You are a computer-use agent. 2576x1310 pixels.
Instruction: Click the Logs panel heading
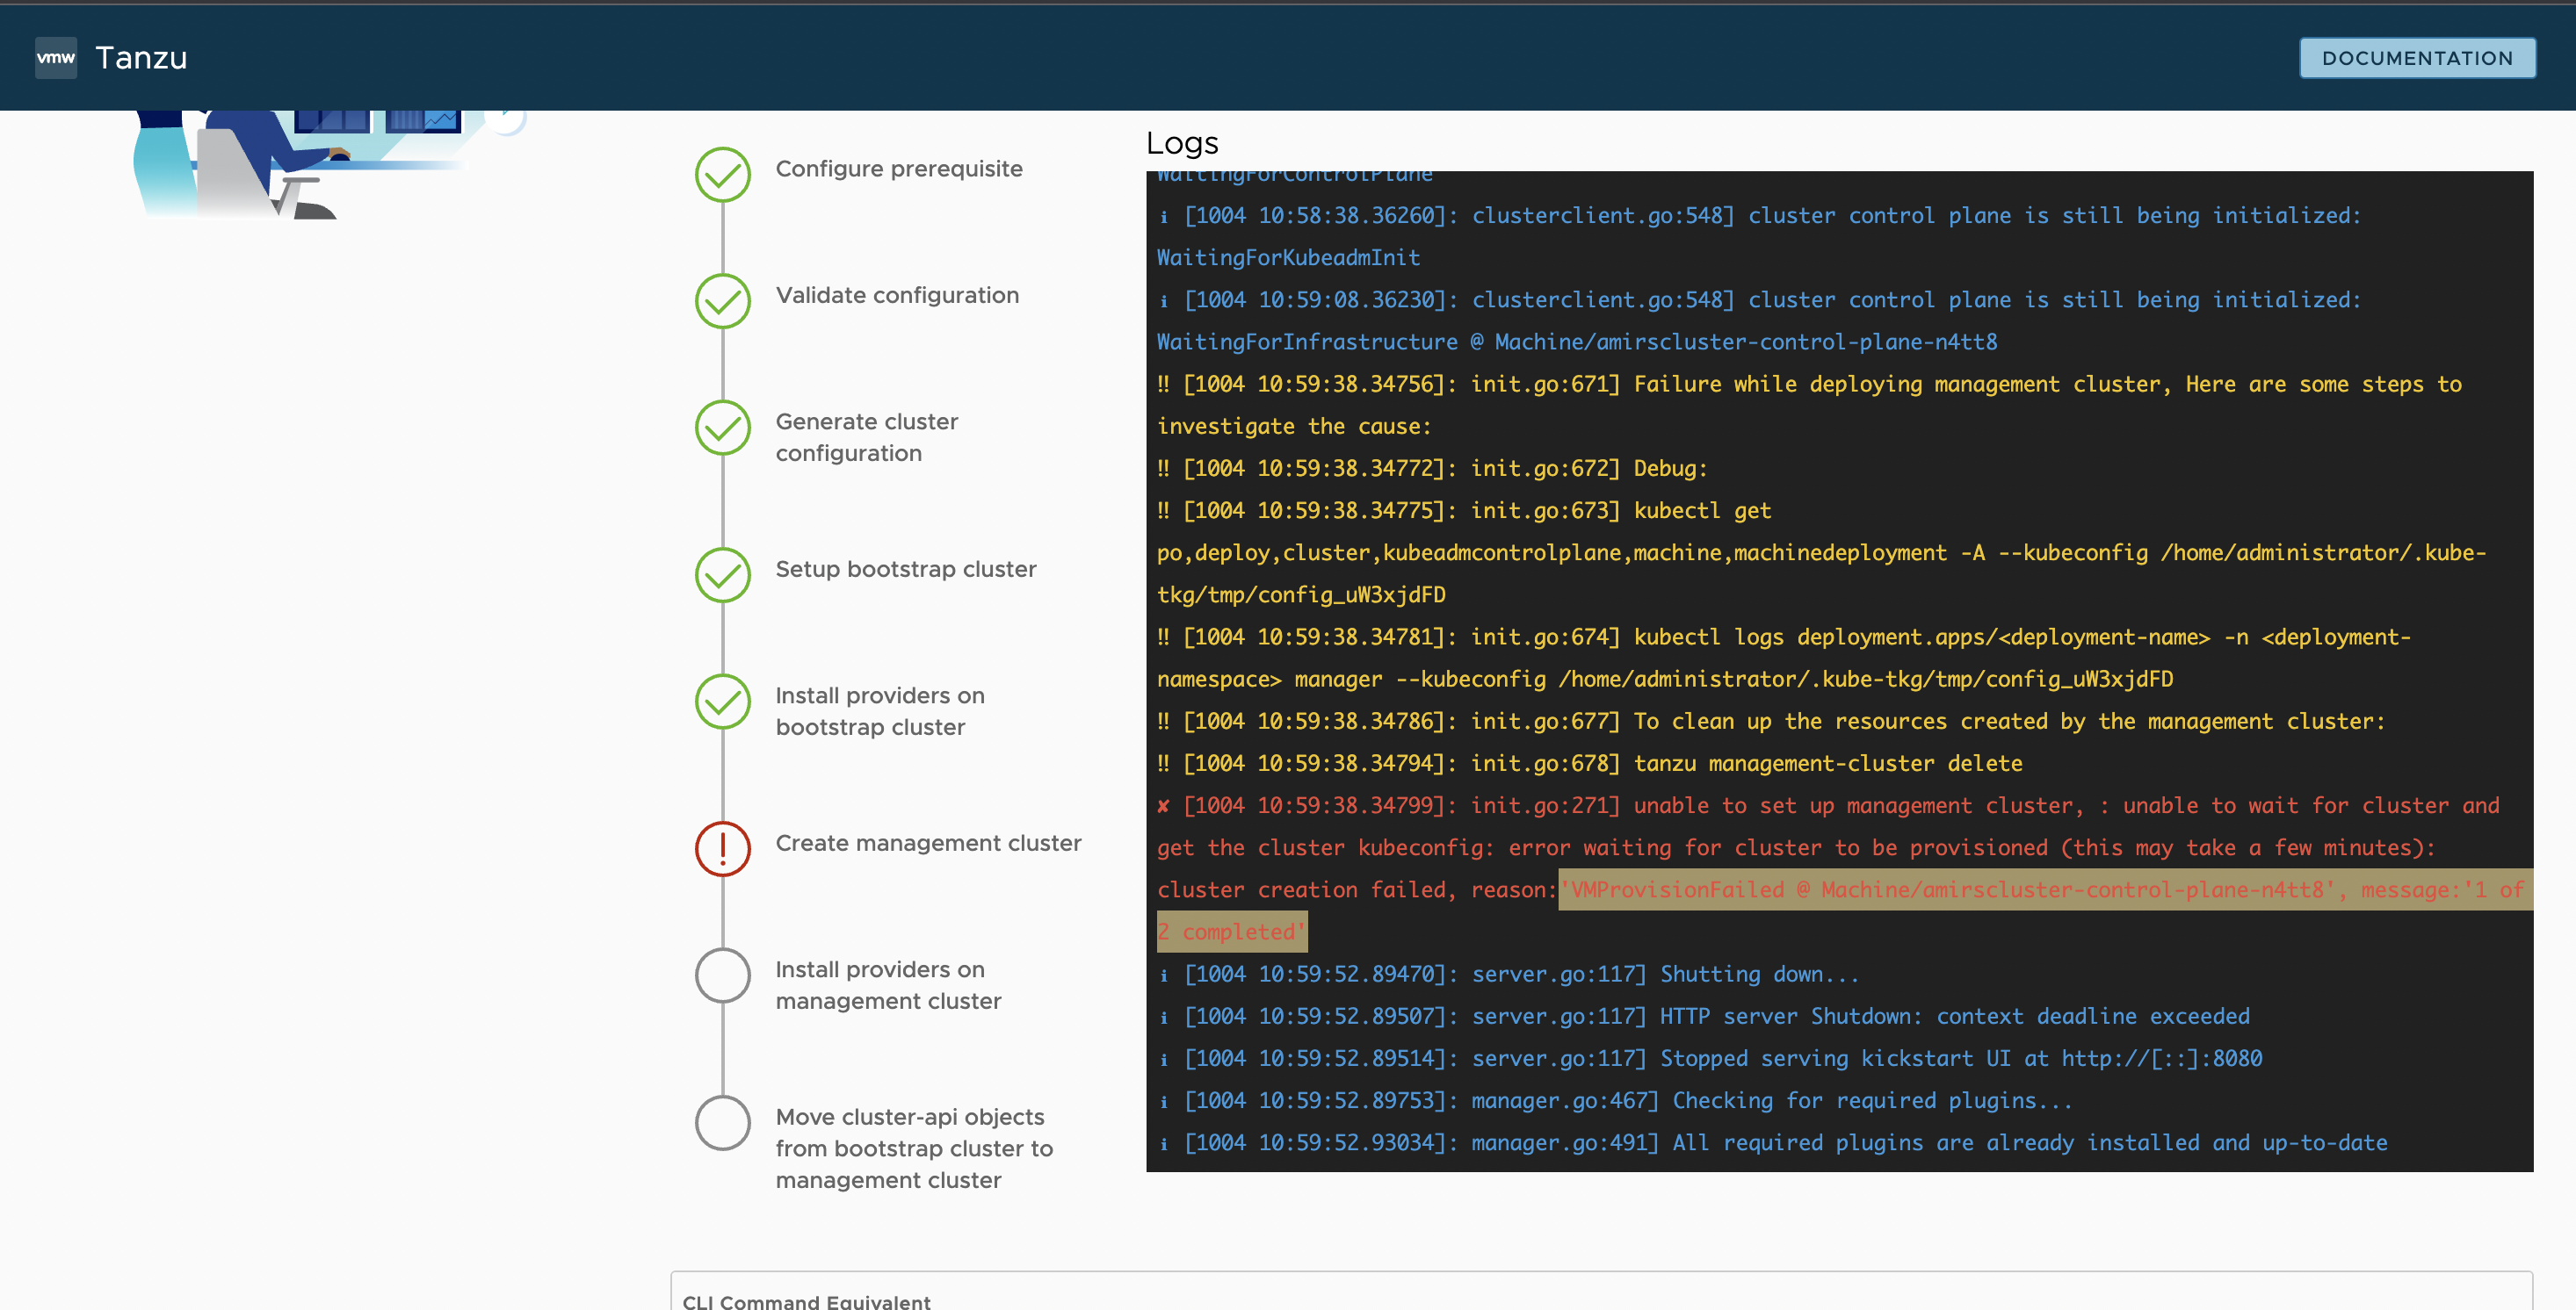(1183, 143)
